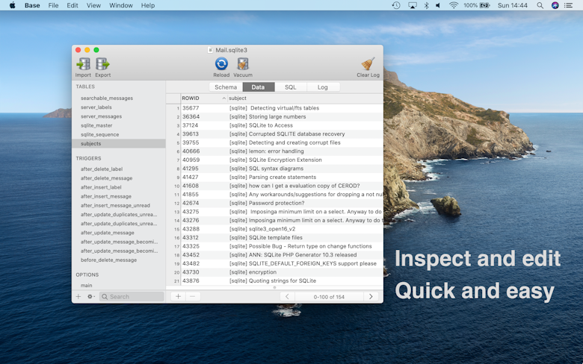Image resolution: width=583 pixels, height=364 pixels.
Task: Run Vacuum using the toolbar icon
Action: (243, 64)
